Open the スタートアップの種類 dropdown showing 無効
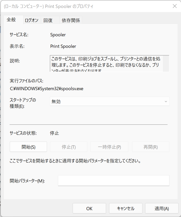Viewport: 181px width, 217px height. pos(109,101)
